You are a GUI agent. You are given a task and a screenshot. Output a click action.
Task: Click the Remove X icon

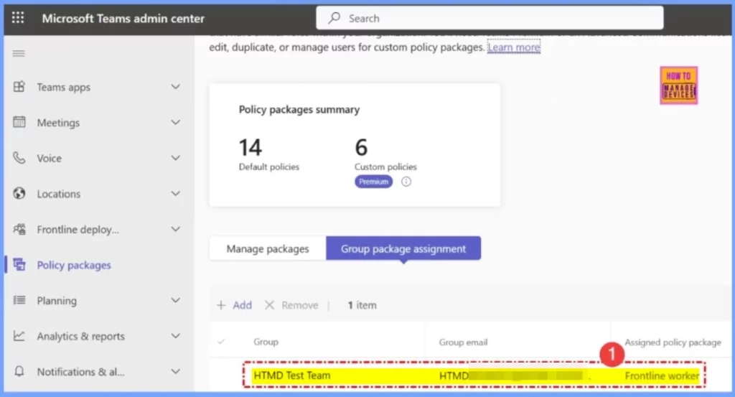pyautogui.click(x=270, y=305)
